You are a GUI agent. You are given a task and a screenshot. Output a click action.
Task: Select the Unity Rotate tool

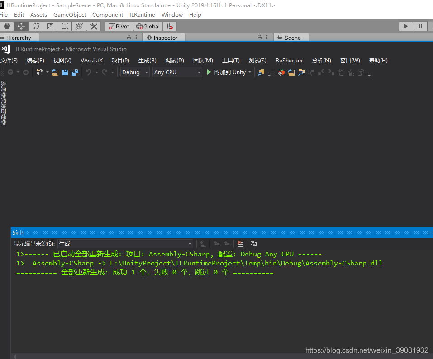[x=36, y=27]
